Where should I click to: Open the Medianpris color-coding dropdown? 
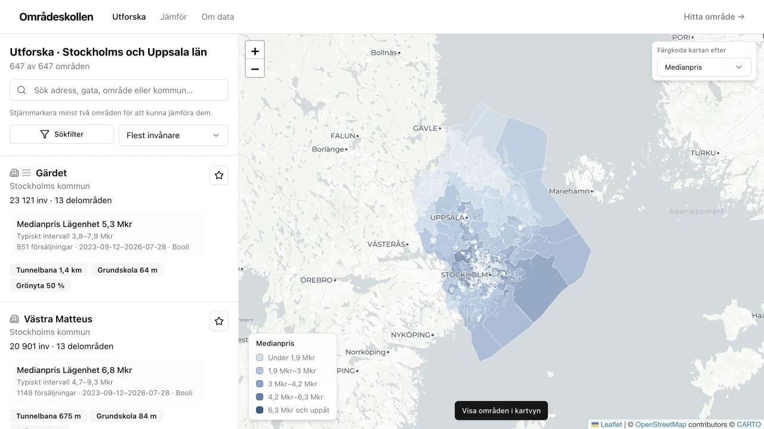pyautogui.click(x=704, y=67)
